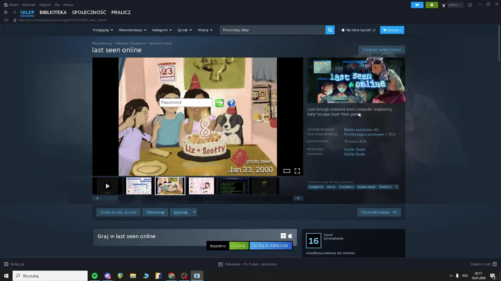Click the fullscreen icon on media viewer
This screenshot has width=501, height=281.
tap(297, 171)
